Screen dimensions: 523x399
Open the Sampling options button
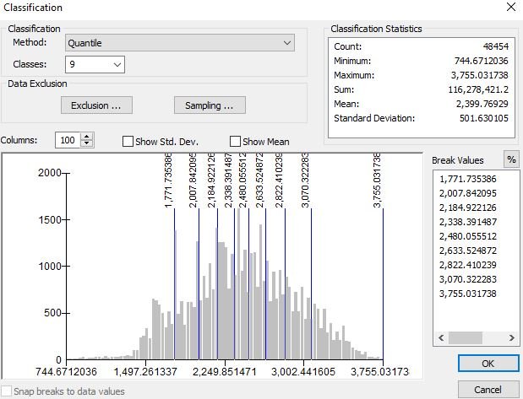(x=210, y=105)
